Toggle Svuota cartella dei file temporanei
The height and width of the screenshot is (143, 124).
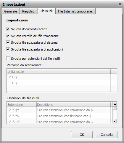tap(8, 36)
